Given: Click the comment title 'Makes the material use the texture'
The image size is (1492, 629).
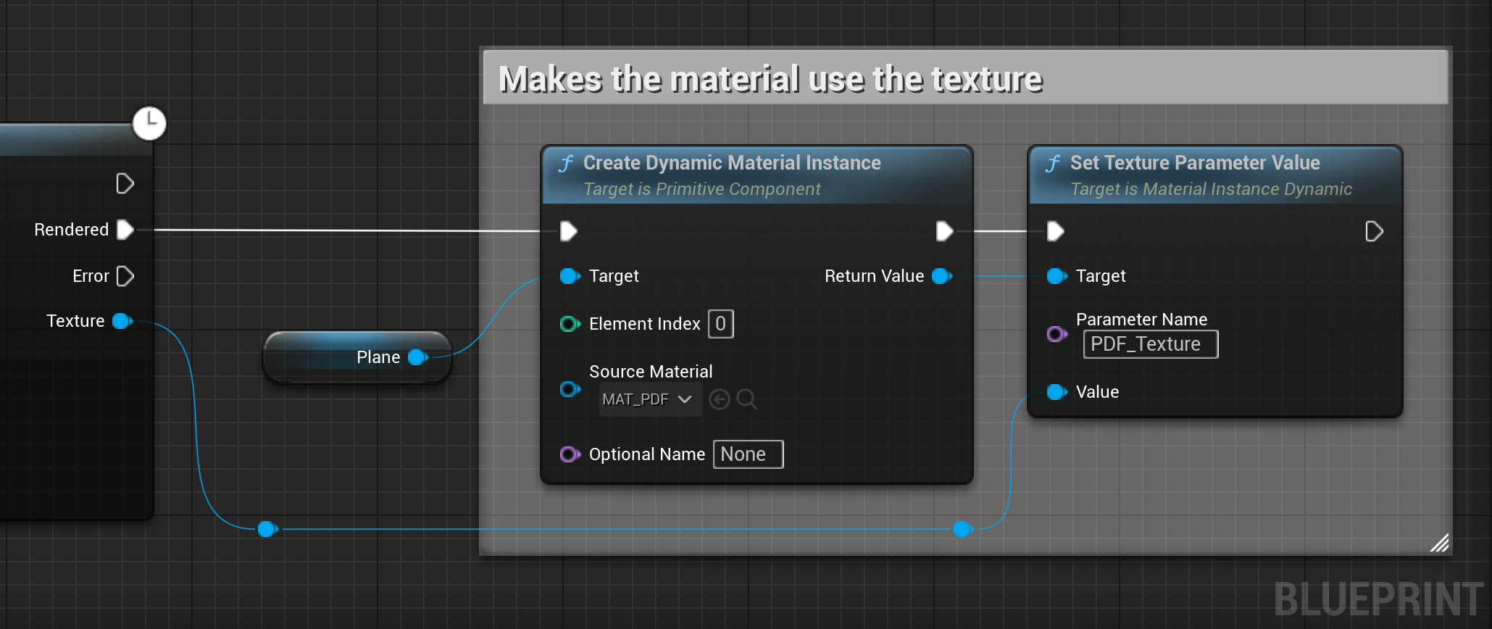Looking at the screenshot, I should pos(770,79).
